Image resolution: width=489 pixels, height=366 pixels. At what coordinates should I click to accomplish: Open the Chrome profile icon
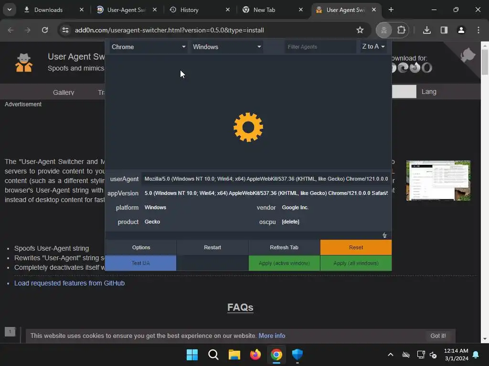pos(461,30)
